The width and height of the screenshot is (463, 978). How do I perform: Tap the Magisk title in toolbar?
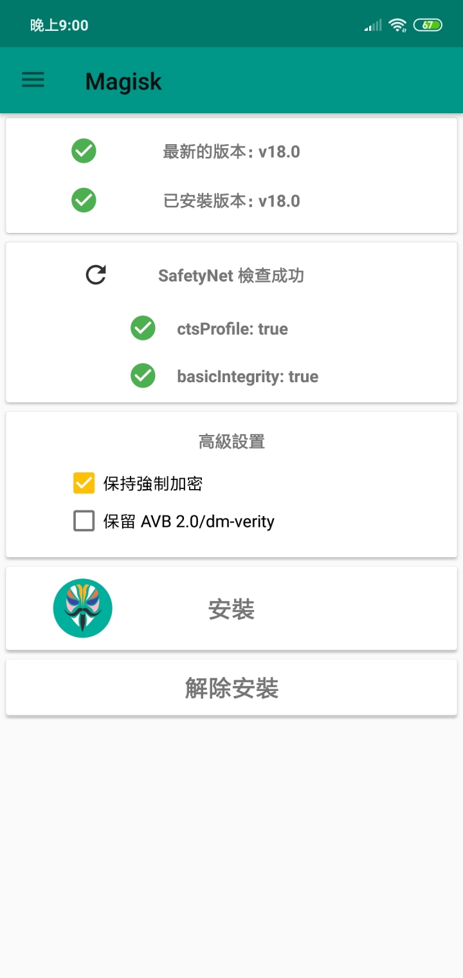click(x=123, y=82)
